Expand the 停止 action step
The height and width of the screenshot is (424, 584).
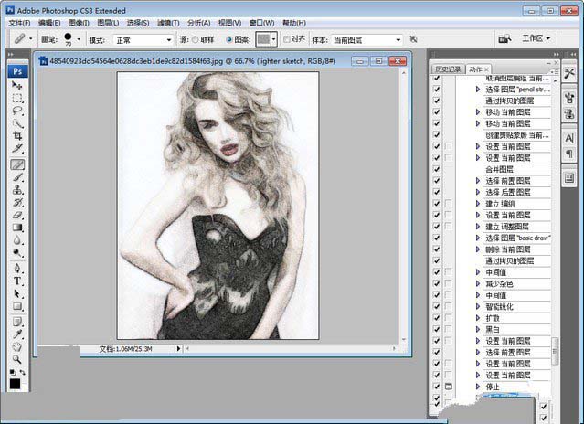pyautogui.click(x=478, y=387)
